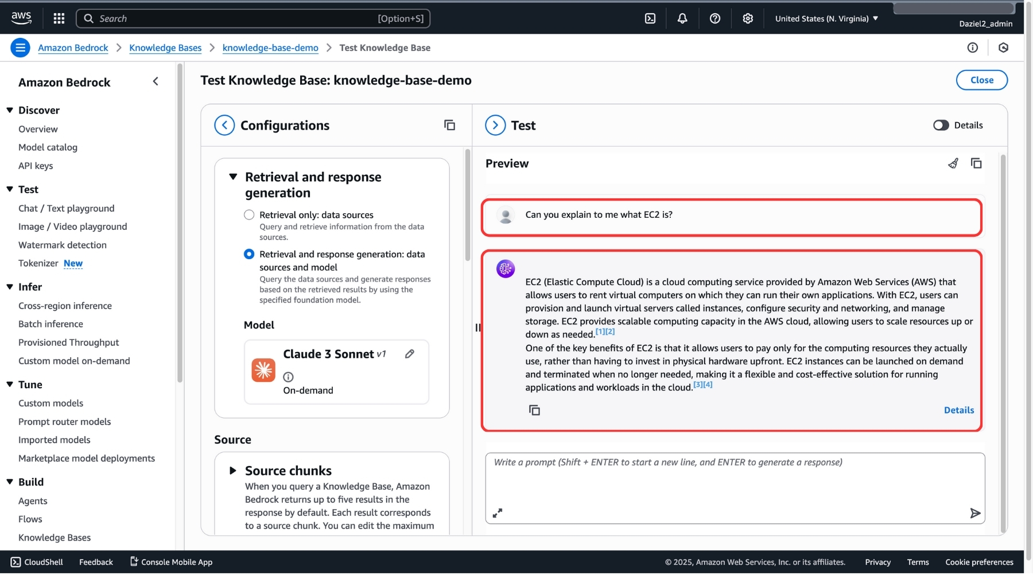This screenshot has height=575, width=1033.
Task: Select Retrieval and response generation option
Action: pos(249,254)
